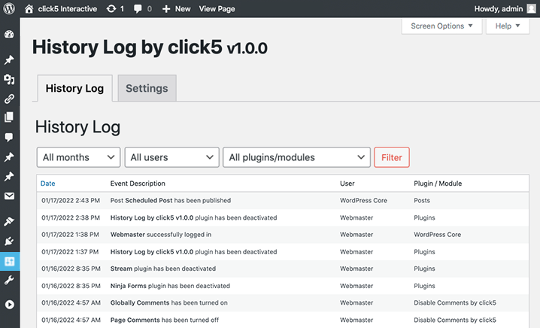540x328 pixels.
Task: Open the updates icon showing 1
Action: tap(115, 8)
